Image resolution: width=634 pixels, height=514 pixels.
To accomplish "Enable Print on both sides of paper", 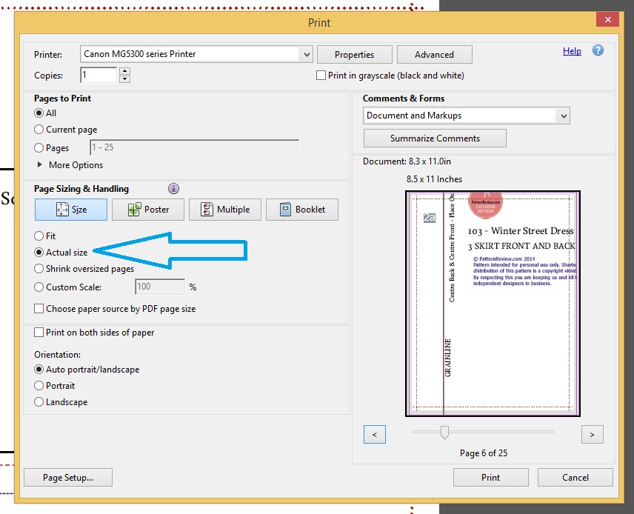I will pos(39,333).
